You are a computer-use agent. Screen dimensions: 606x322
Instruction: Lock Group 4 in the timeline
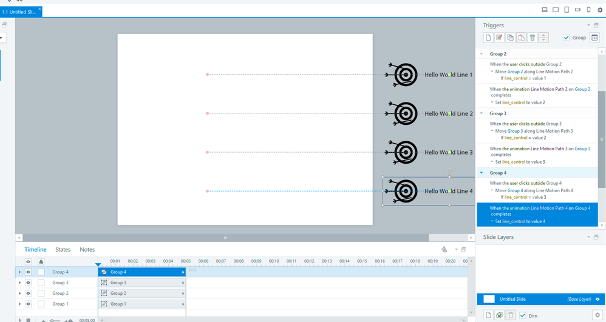[41, 272]
